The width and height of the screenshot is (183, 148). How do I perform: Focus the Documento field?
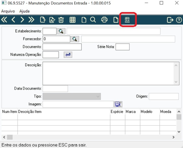pyautogui.click(x=62, y=47)
